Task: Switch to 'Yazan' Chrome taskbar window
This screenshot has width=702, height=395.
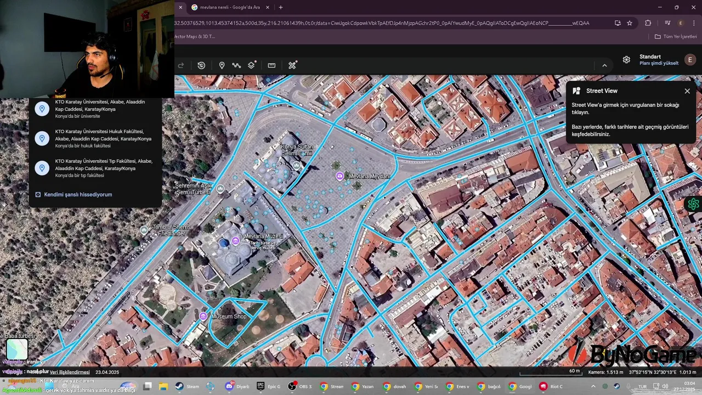Action: pyautogui.click(x=363, y=386)
